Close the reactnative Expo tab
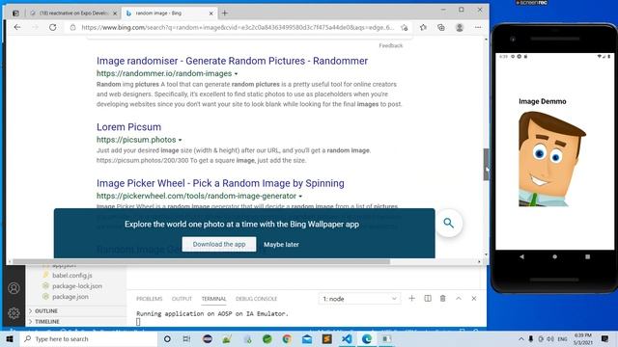 click(115, 13)
